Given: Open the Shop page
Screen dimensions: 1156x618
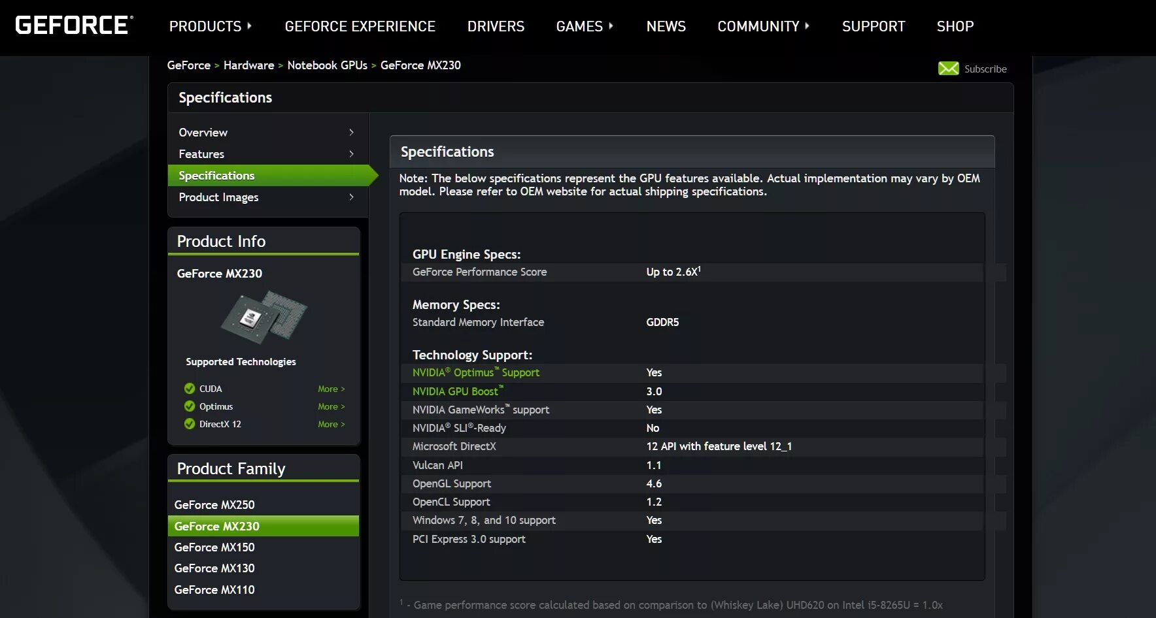Looking at the screenshot, I should point(955,26).
